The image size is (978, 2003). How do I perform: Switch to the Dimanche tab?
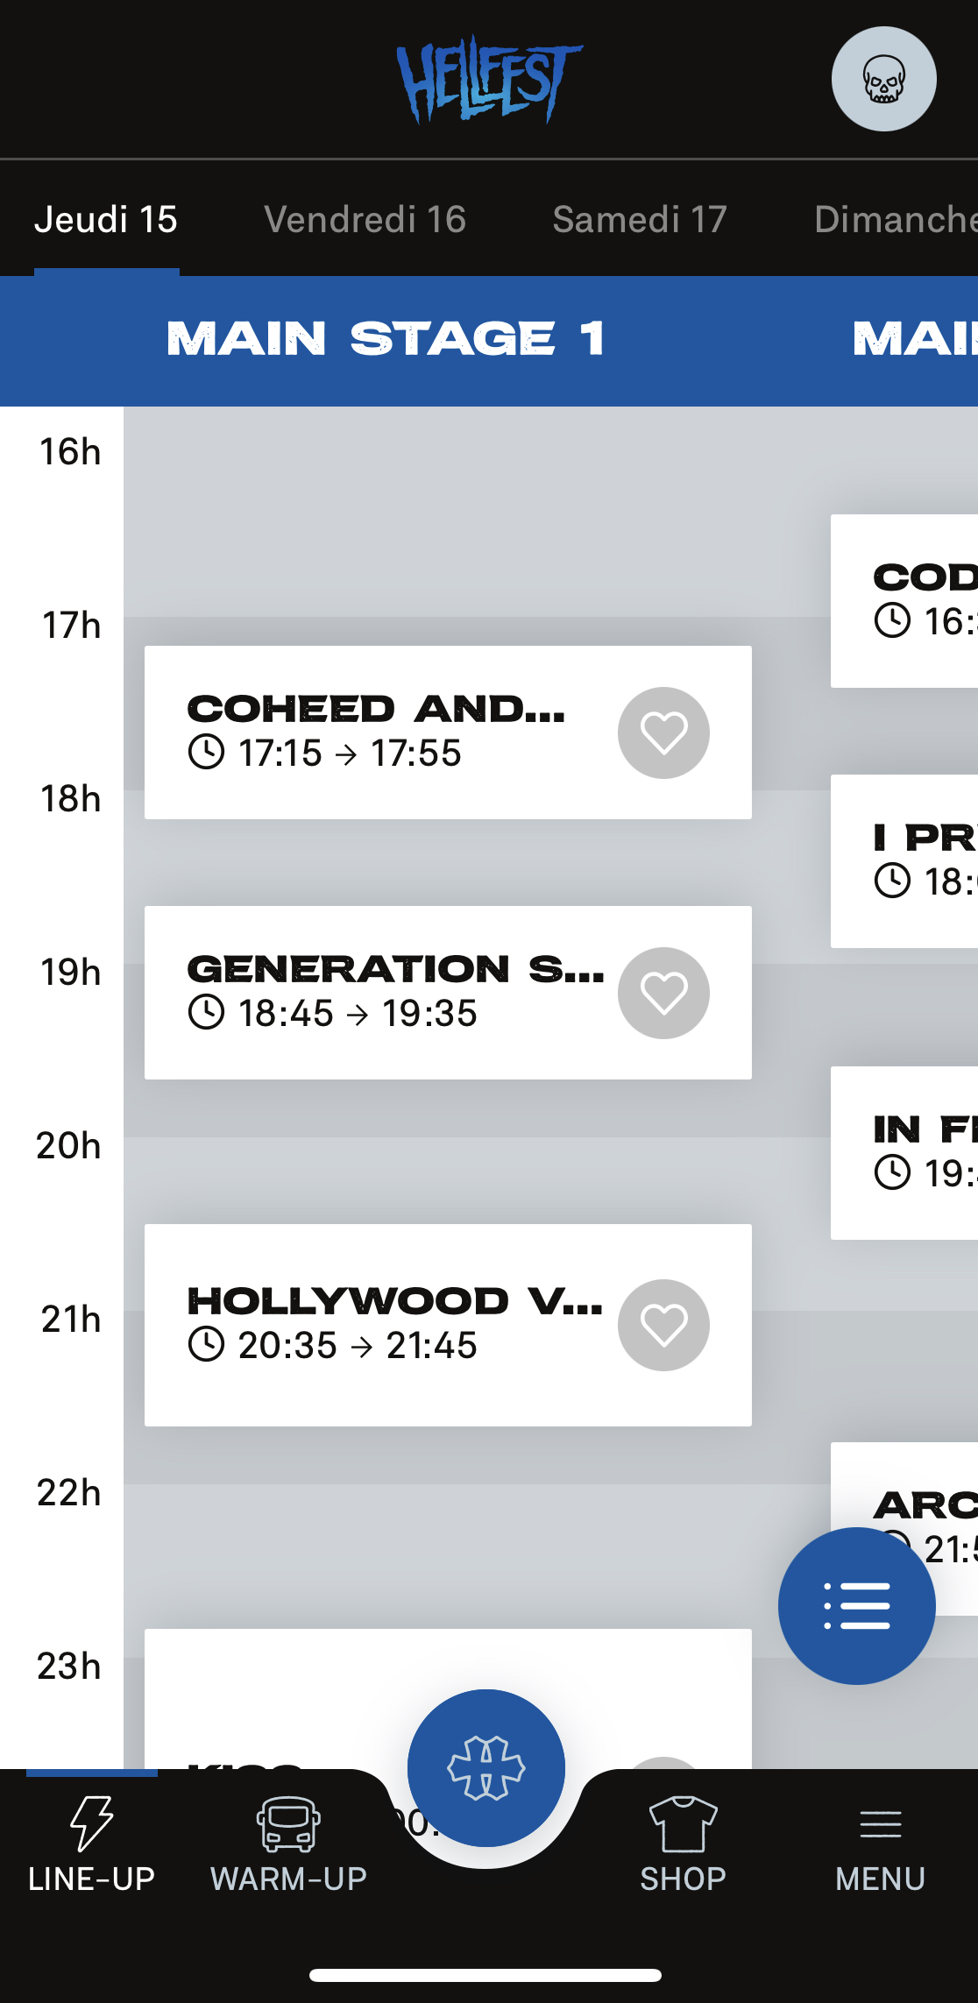(894, 220)
